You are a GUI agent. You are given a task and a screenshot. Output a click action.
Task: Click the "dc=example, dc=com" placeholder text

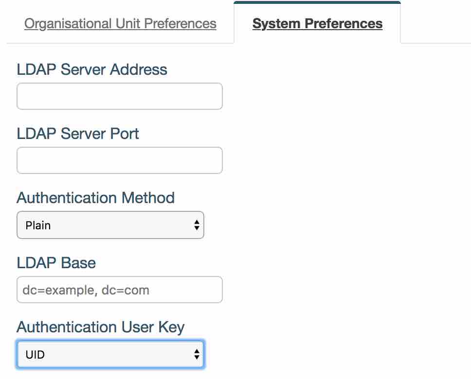pyautogui.click(x=86, y=291)
